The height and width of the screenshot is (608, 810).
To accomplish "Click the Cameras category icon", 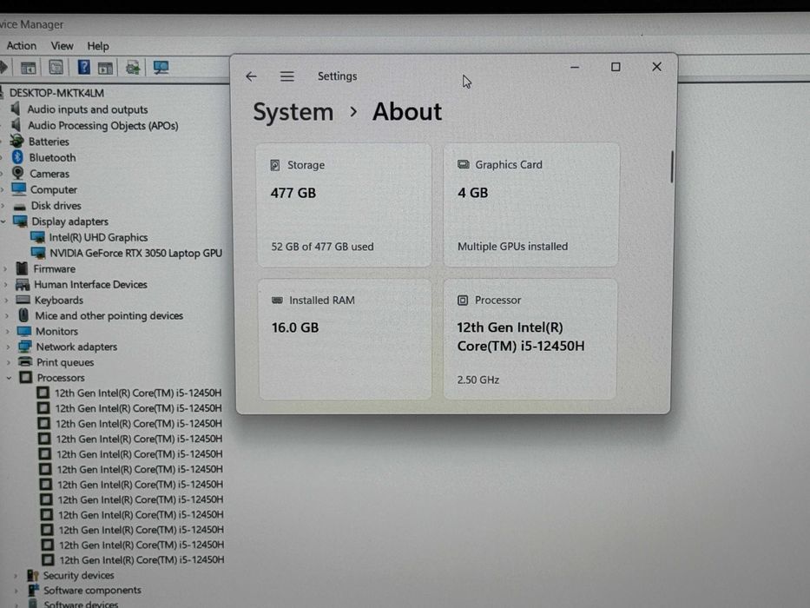I will coord(18,173).
